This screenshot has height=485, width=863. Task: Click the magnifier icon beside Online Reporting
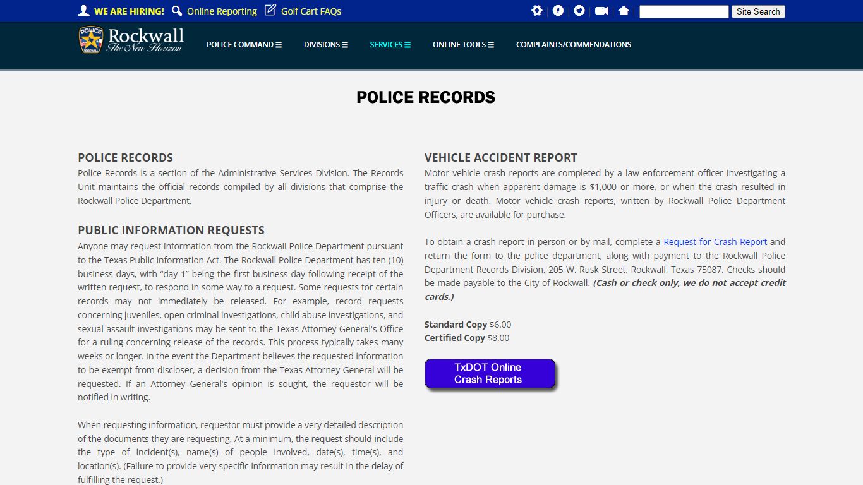(x=177, y=11)
